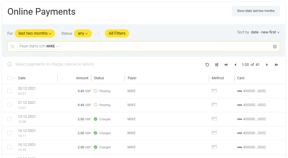Jump to first page double-left arrows

(226, 65)
